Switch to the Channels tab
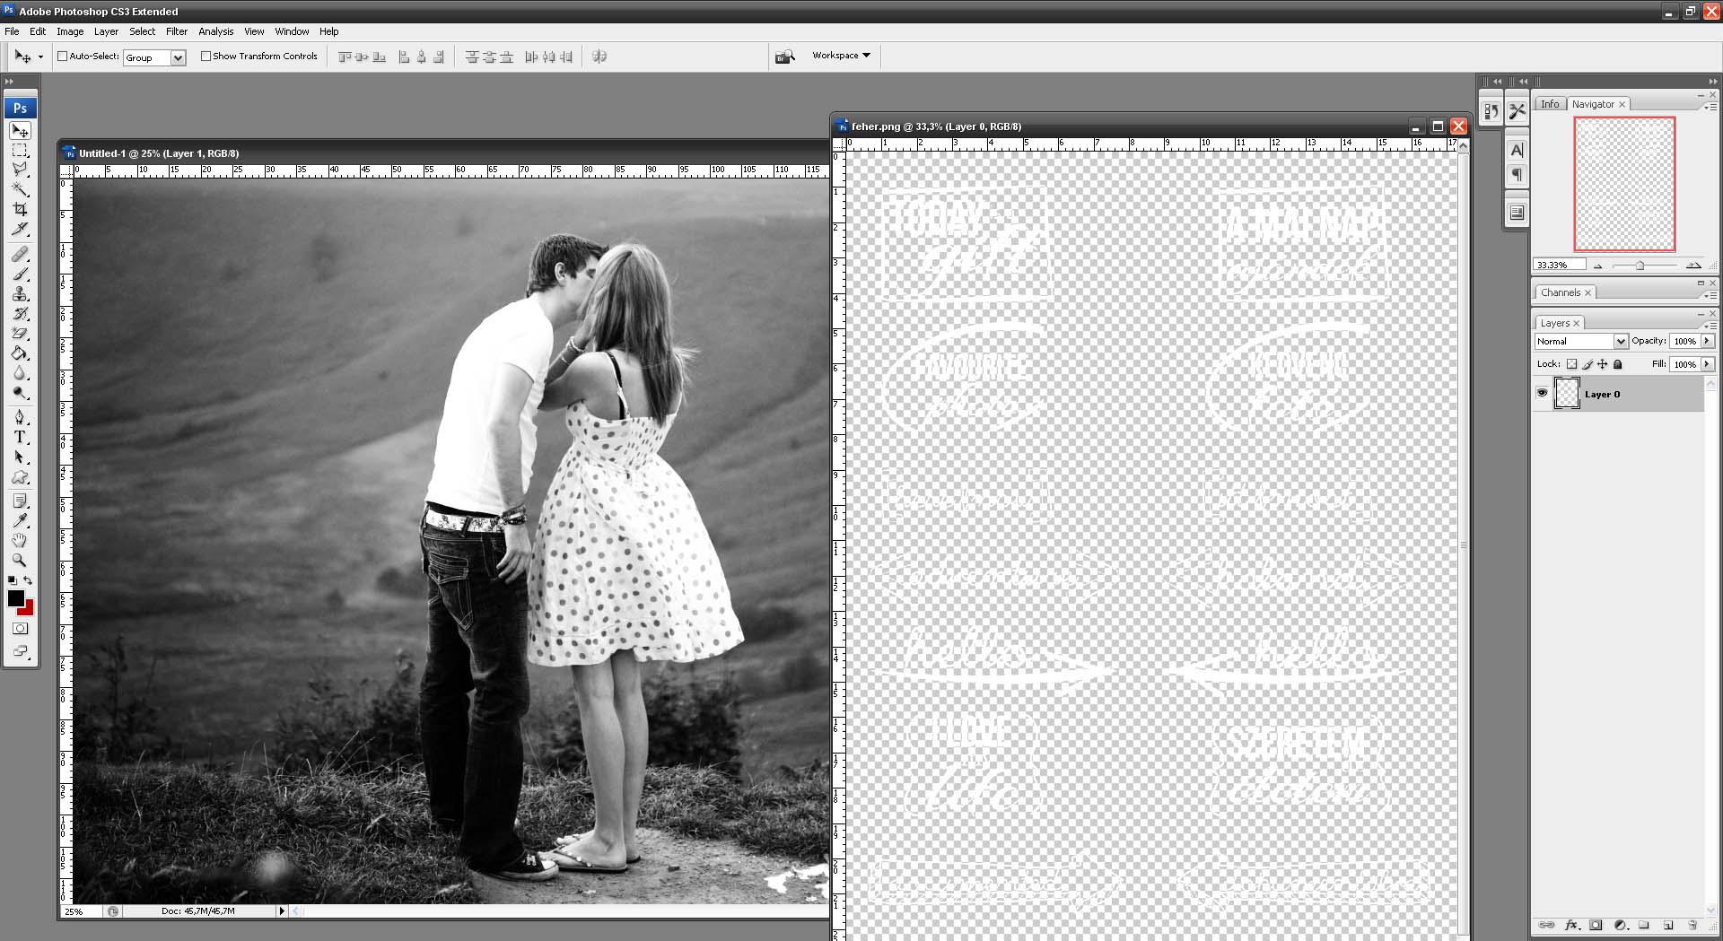This screenshot has width=1723, height=941. tap(1560, 292)
